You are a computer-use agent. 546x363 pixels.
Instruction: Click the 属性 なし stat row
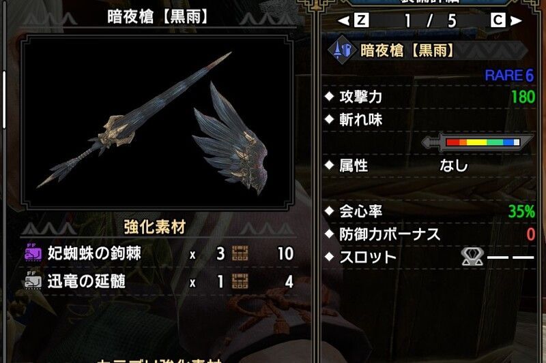coord(429,165)
